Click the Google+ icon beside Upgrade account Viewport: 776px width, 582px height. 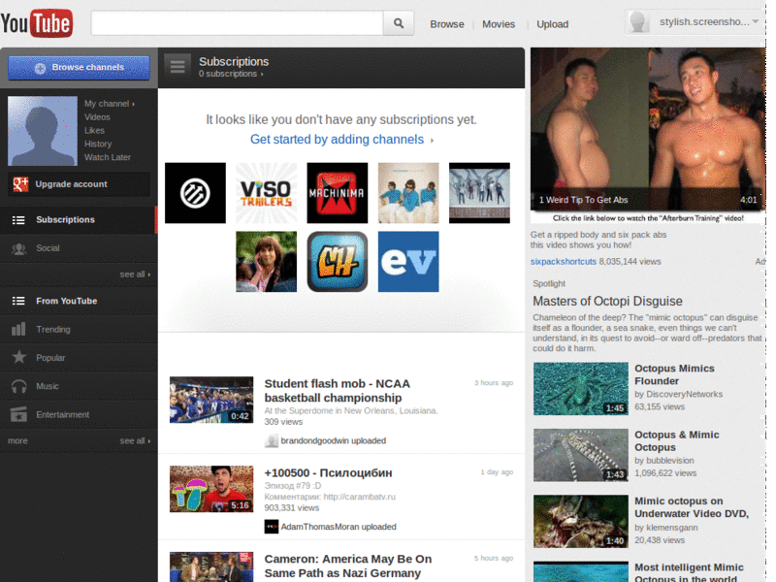click(20, 184)
